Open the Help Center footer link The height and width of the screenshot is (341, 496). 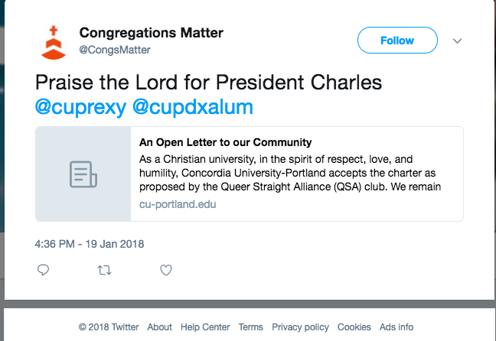coord(205,327)
